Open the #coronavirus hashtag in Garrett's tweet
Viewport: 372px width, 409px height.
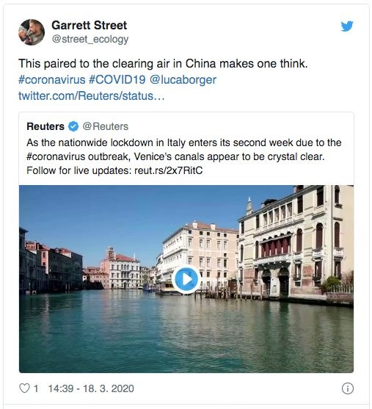[52, 79]
